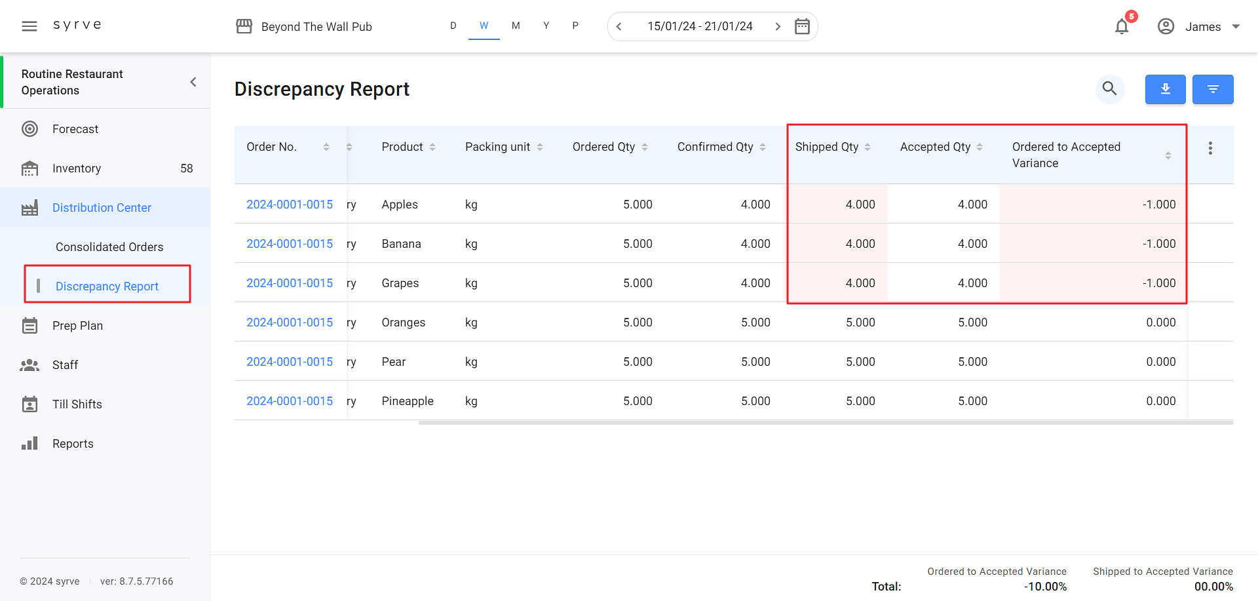1258x601 pixels.
Task: Click the horizontal table scrollbar
Action: point(826,423)
